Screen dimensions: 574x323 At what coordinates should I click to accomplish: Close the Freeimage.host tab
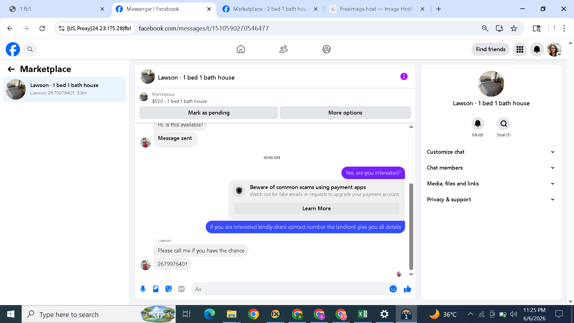422,9
